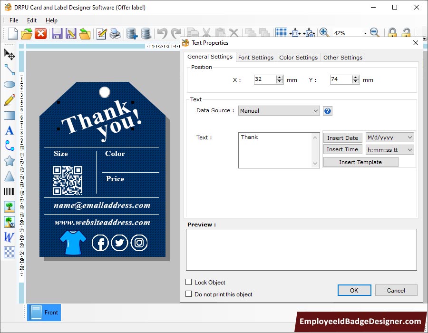This screenshot has height=333, width=428.
Task: Click the database with plus icon
Action: (132, 34)
